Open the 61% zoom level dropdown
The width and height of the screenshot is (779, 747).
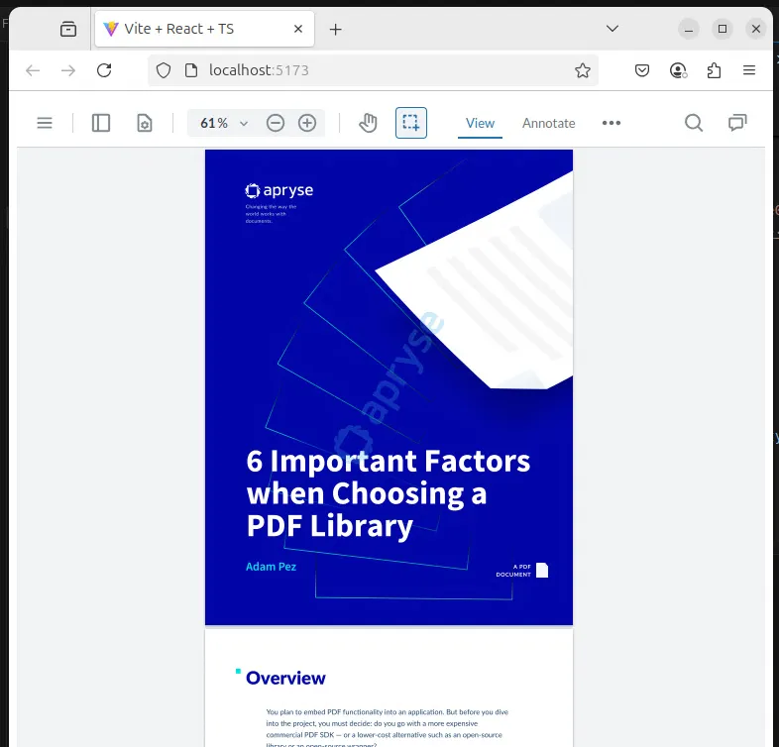tap(244, 123)
